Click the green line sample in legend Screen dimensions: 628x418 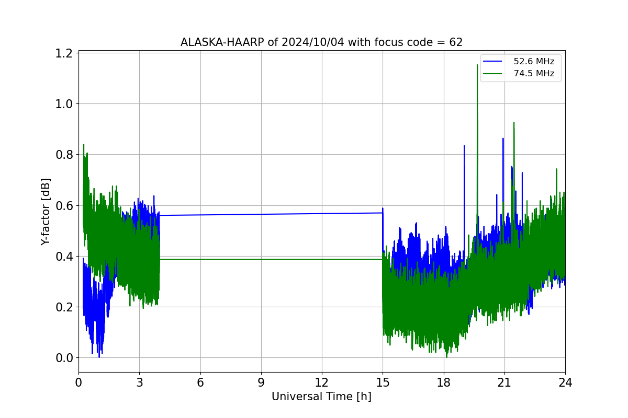(492, 74)
